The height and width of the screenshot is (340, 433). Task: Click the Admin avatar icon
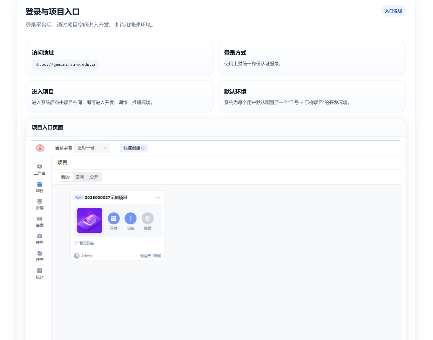tap(77, 256)
